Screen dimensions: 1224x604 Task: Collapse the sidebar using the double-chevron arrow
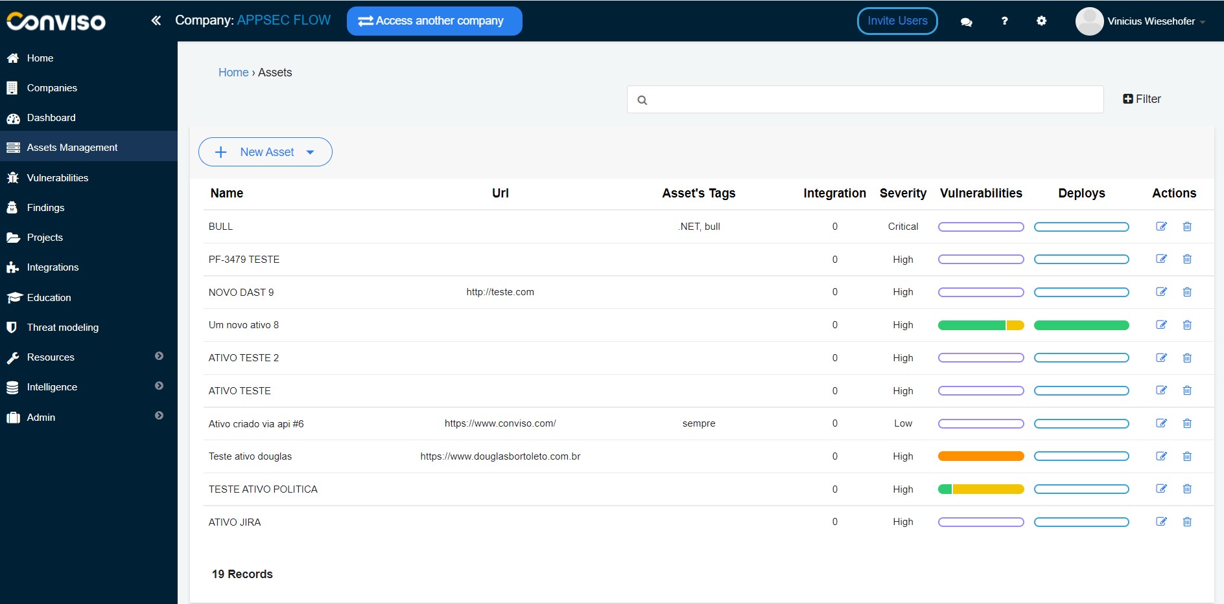click(x=156, y=20)
